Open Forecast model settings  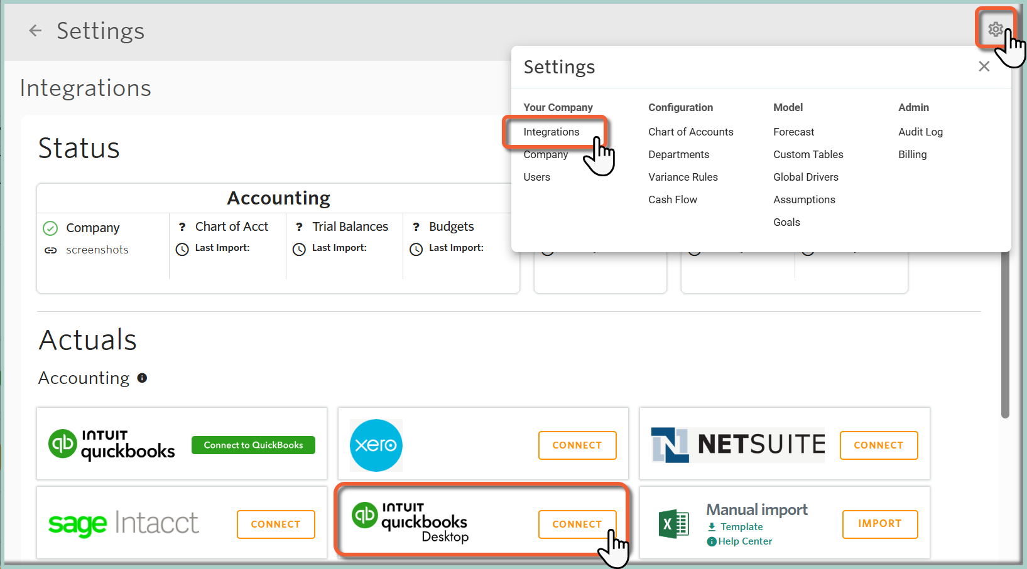(x=793, y=132)
